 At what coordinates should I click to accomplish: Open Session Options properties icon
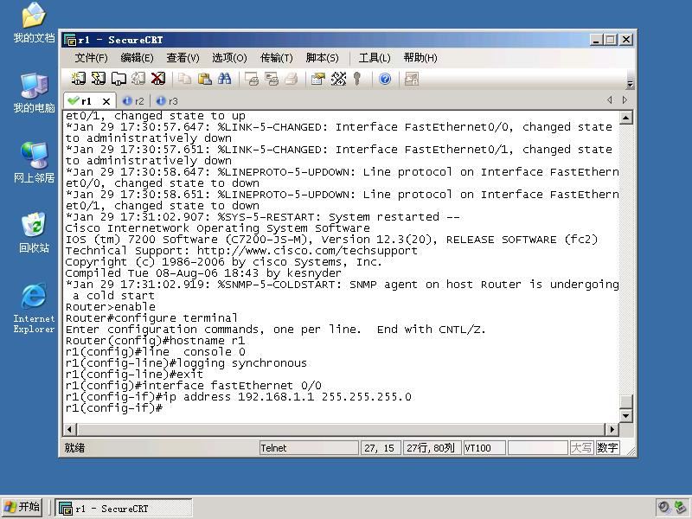[317, 79]
